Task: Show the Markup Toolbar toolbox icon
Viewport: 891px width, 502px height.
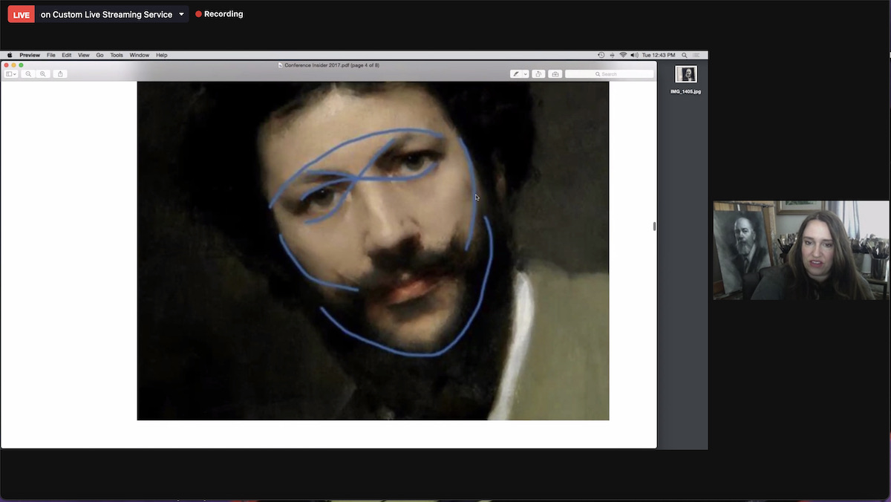Action: tap(555, 74)
